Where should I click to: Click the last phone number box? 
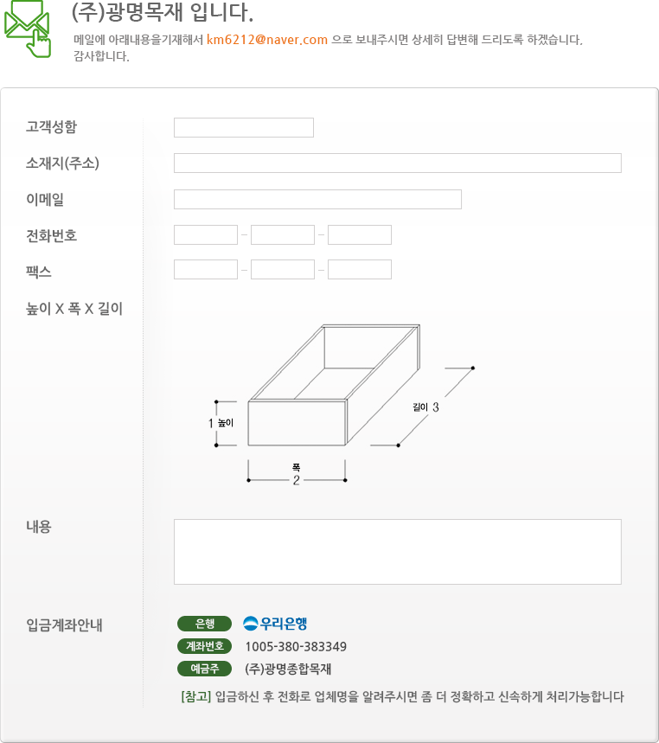(x=360, y=235)
